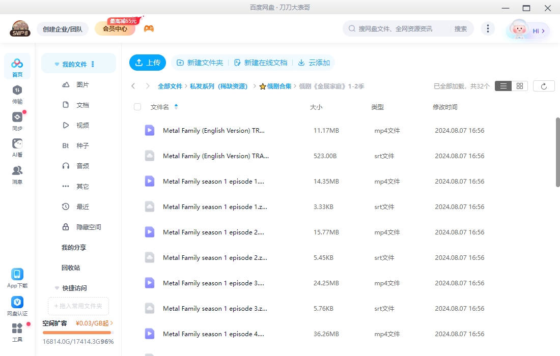Open the 网盘认证 verification icon
This screenshot has height=356, width=560.
tap(17, 306)
